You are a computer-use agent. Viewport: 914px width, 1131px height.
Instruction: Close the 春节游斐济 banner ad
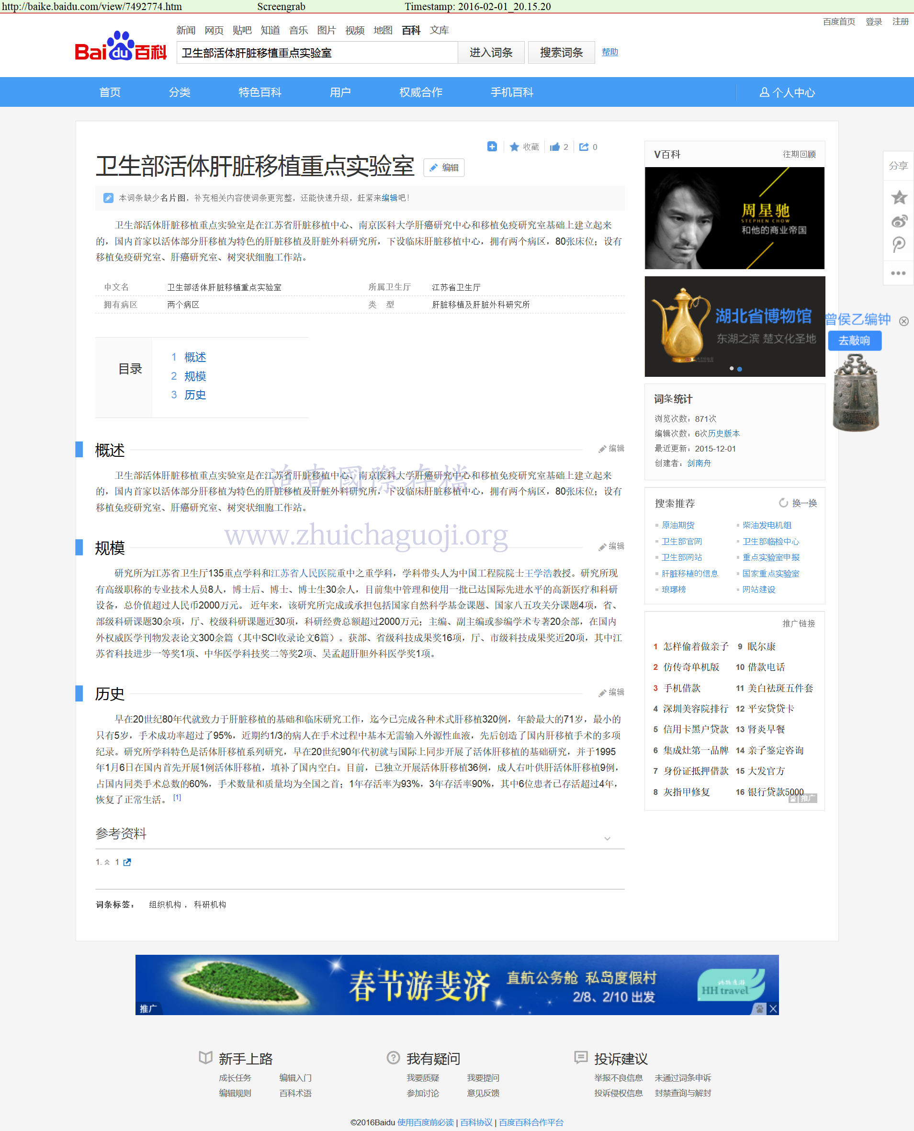(772, 1008)
